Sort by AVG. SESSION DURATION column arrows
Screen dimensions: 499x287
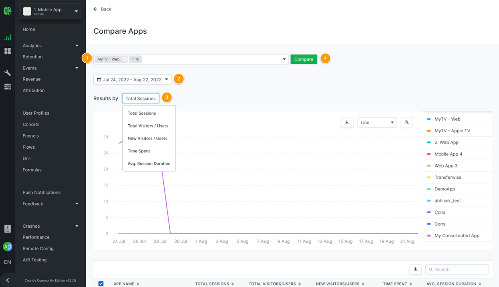tap(480, 284)
